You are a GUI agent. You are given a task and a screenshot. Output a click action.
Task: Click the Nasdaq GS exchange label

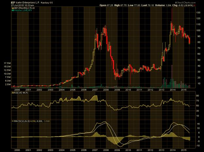click(47, 3)
